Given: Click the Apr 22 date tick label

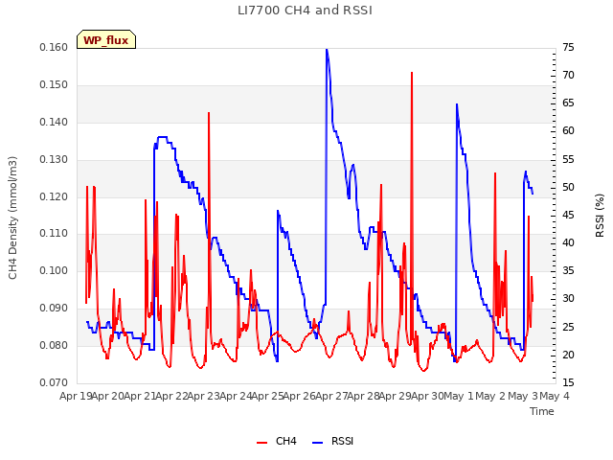Looking at the screenshot, I should (x=171, y=396).
